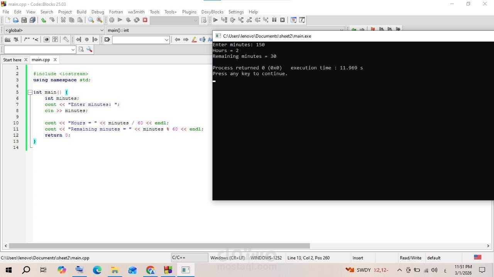Open the Search menu
The height and width of the screenshot is (277, 494).
point(47,12)
